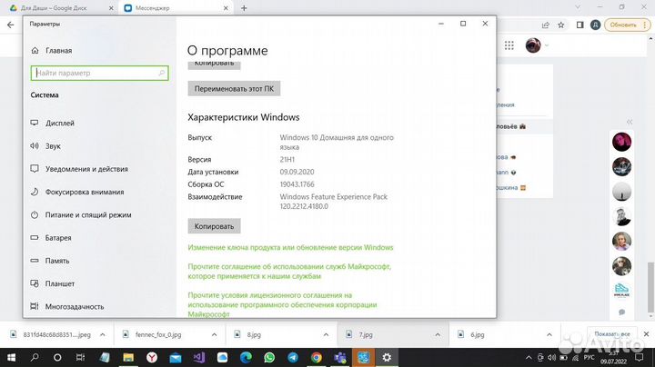Toggle the browser side panel icon
The width and height of the screenshot is (655, 367).
tap(579, 25)
